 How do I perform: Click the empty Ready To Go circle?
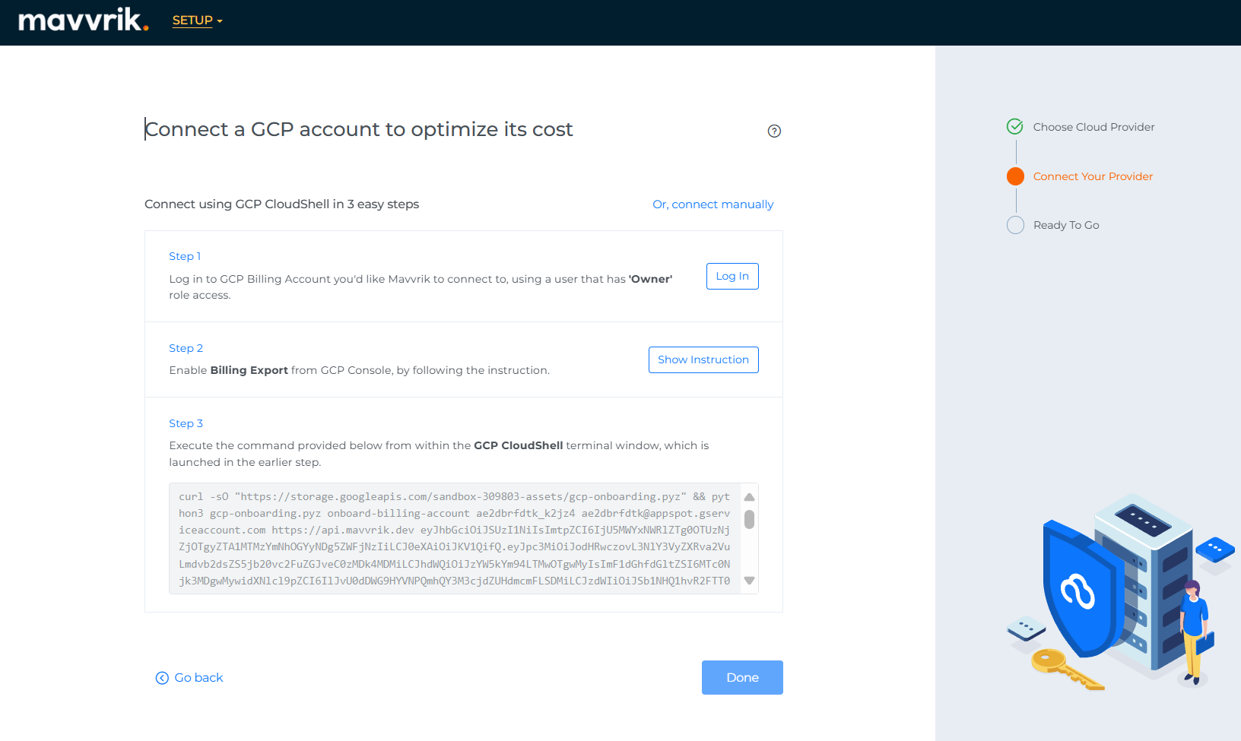click(x=1015, y=225)
